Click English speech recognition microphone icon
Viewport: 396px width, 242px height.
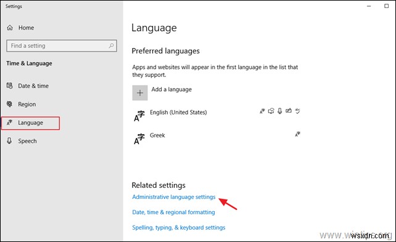[279, 111]
